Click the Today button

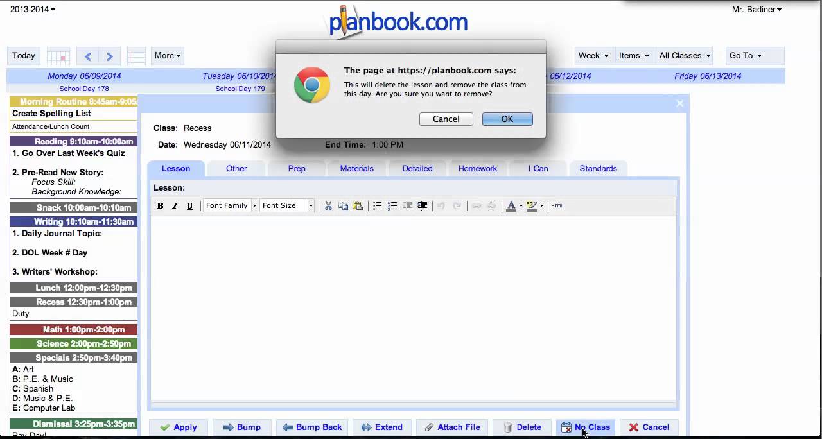(24, 56)
